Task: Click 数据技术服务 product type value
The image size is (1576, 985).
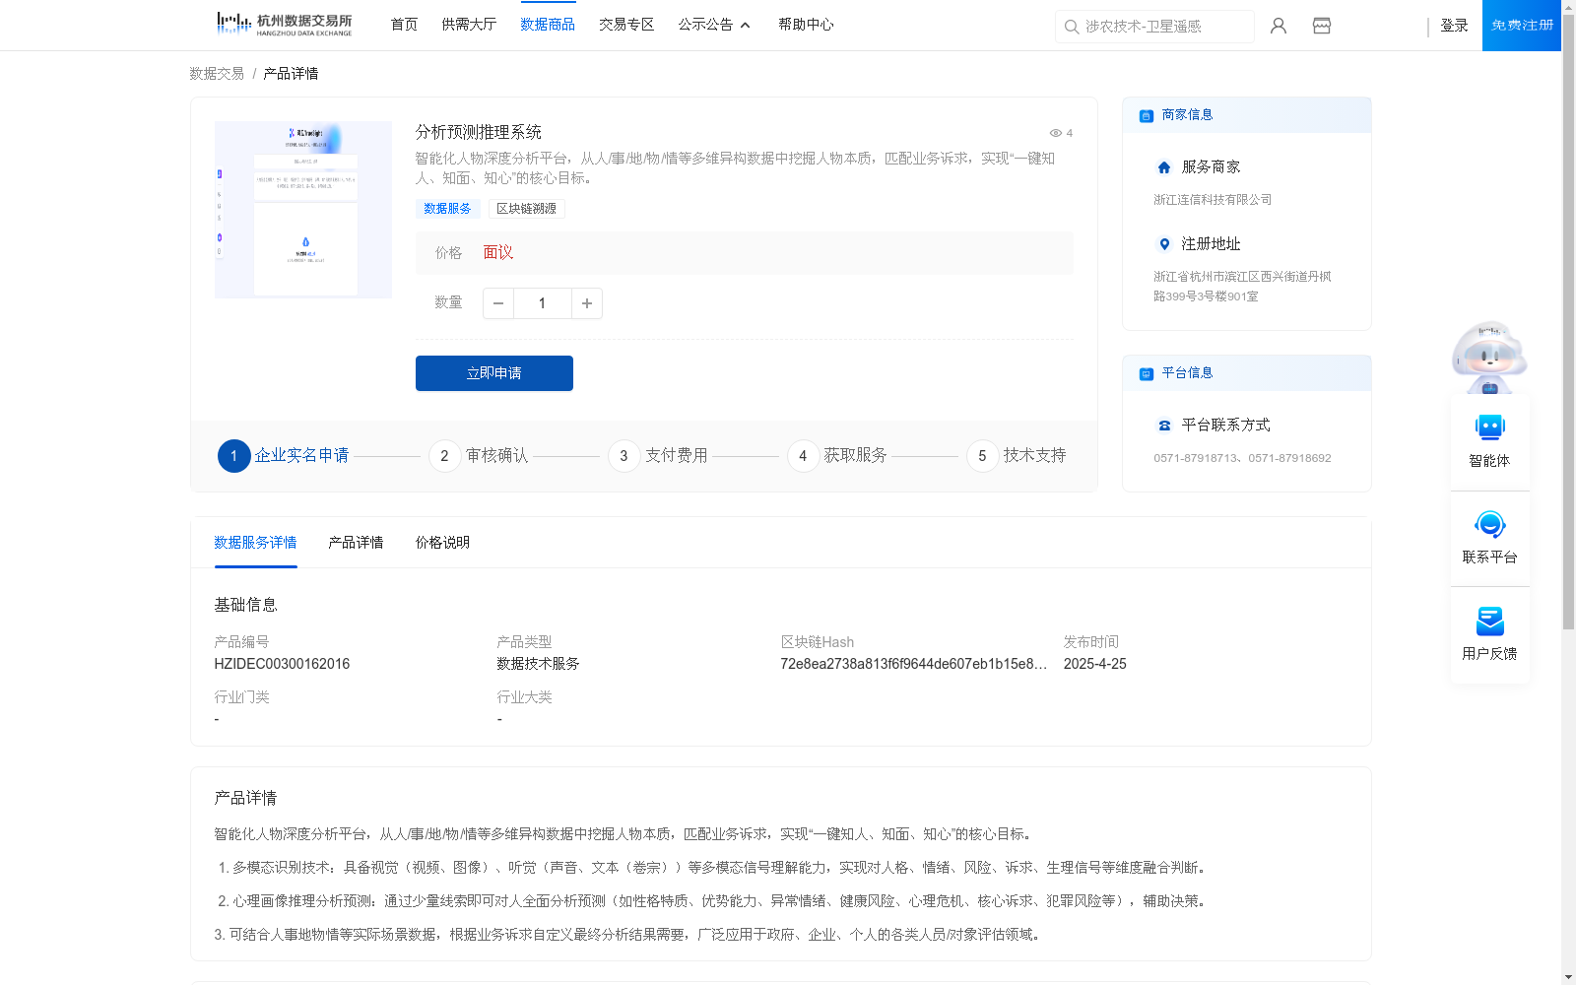Action: point(538,664)
